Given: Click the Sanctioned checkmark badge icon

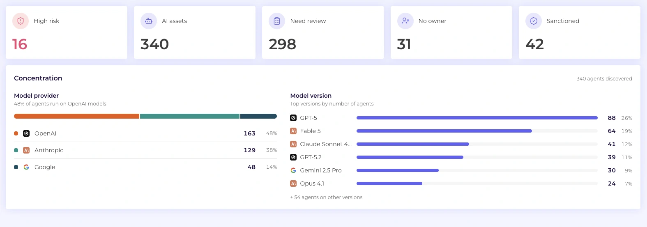Looking at the screenshot, I should pos(534,21).
